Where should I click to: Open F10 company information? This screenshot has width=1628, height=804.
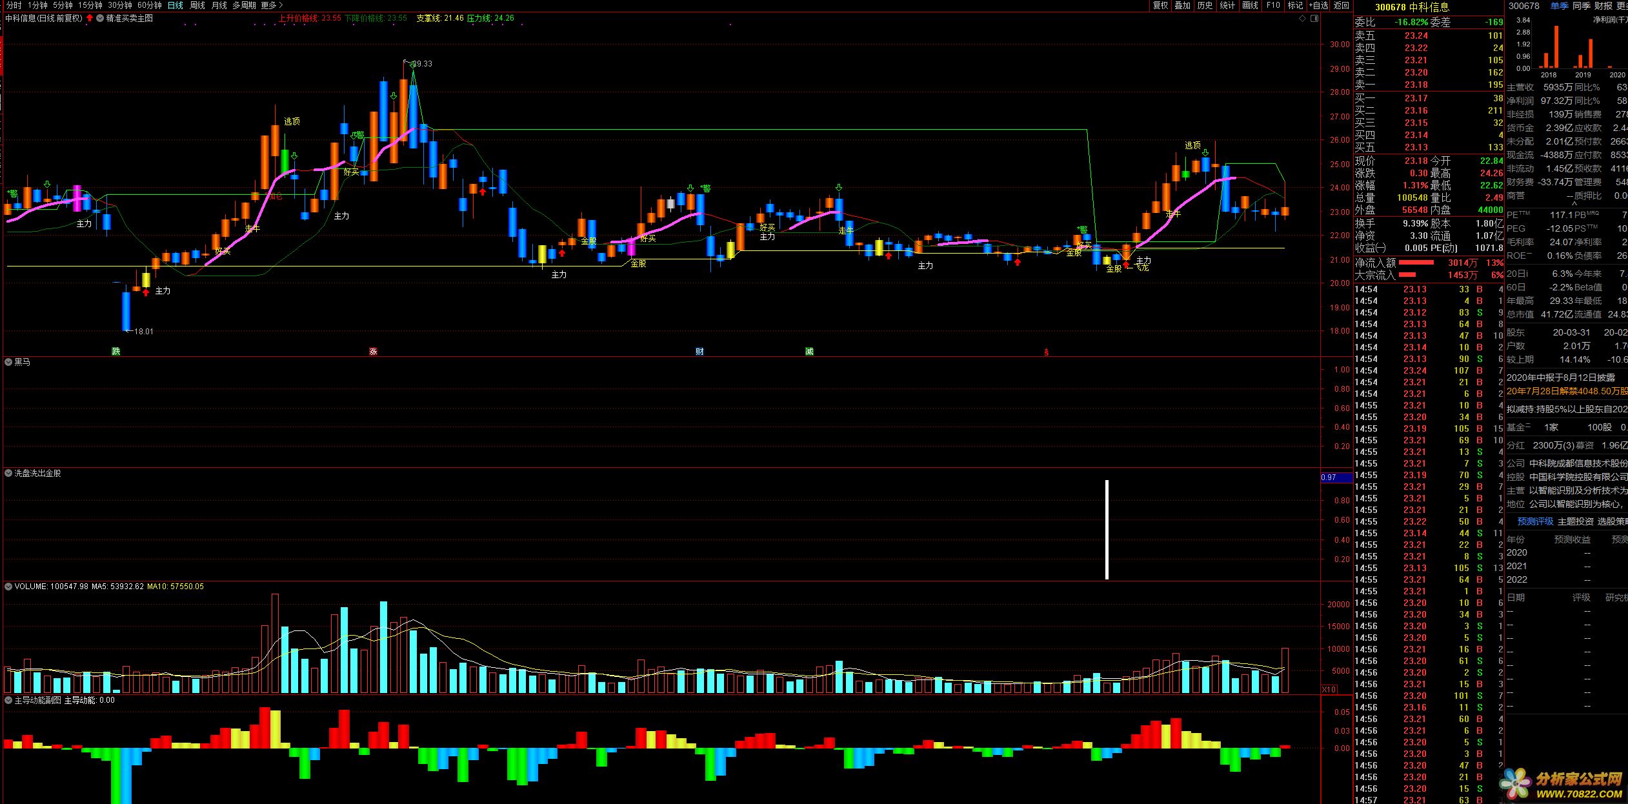(x=1273, y=5)
